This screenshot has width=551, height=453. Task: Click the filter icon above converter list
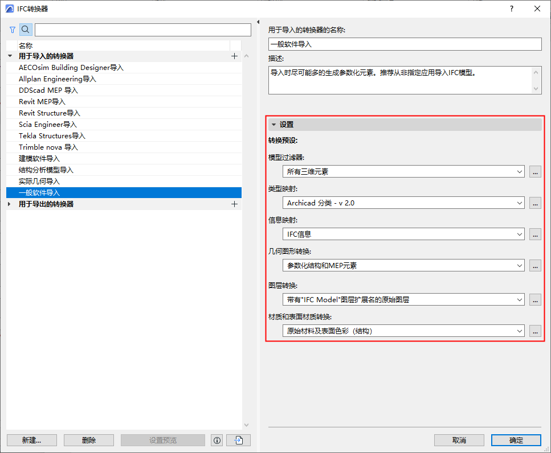12,30
